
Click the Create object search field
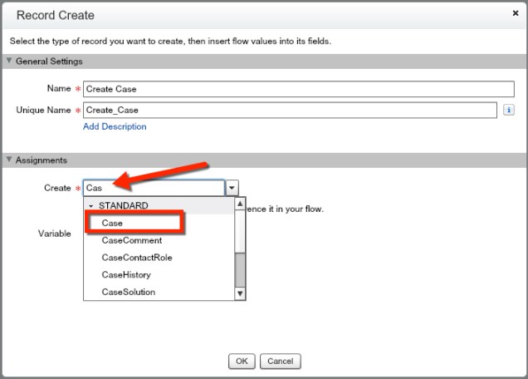click(x=154, y=188)
